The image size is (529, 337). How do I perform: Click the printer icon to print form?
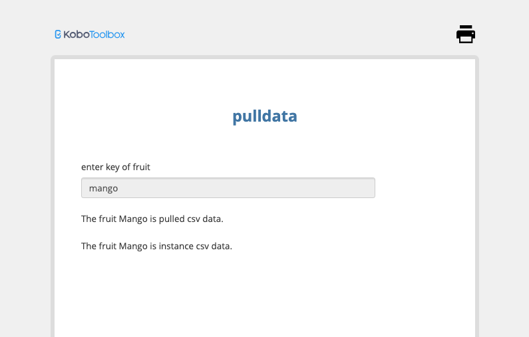point(466,34)
